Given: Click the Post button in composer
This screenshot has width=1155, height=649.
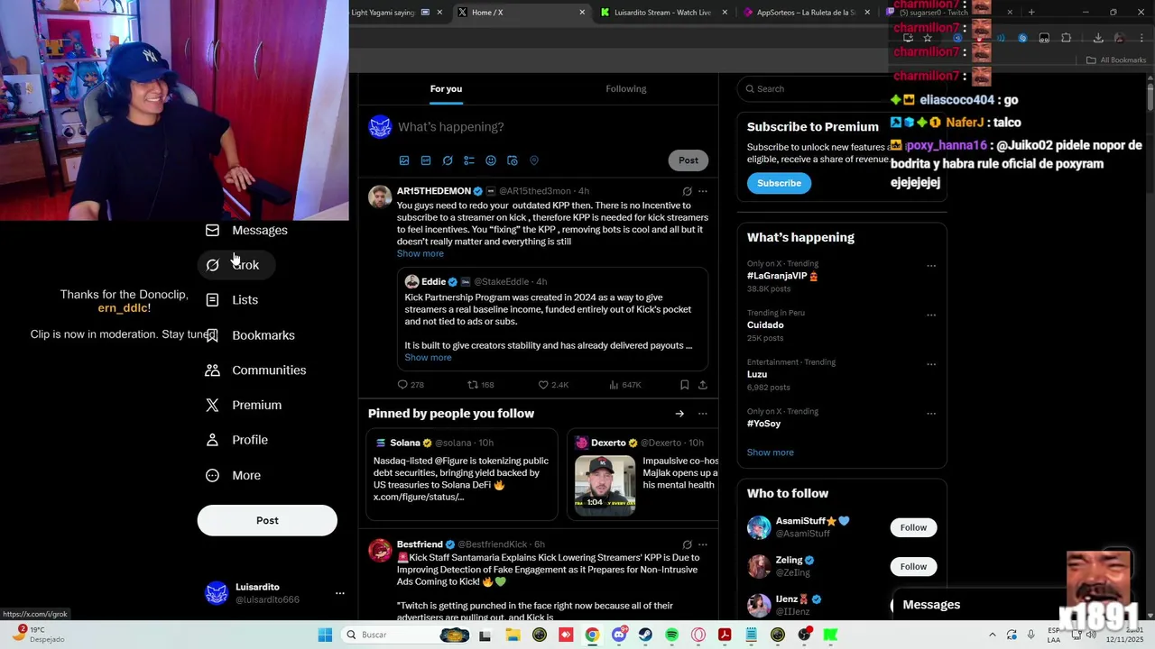Looking at the screenshot, I should [x=688, y=160].
